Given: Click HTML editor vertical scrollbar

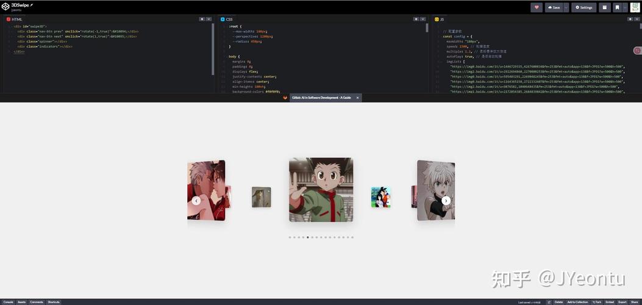Looking at the screenshot, I should pyautogui.click(x=213, y=49).
